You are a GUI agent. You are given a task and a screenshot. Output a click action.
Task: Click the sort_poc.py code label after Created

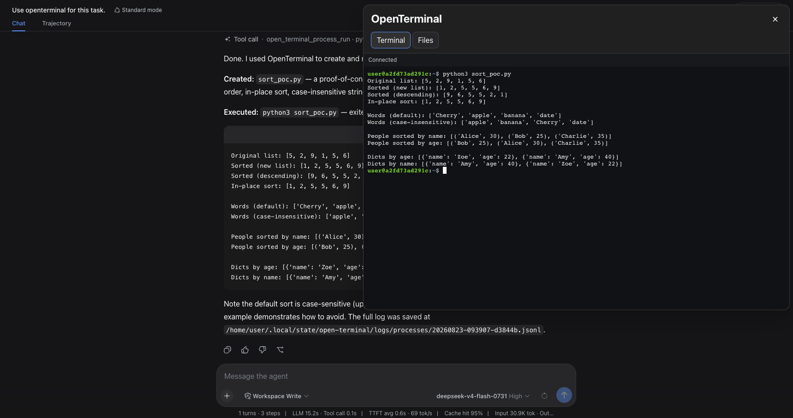tap(280, 79)
